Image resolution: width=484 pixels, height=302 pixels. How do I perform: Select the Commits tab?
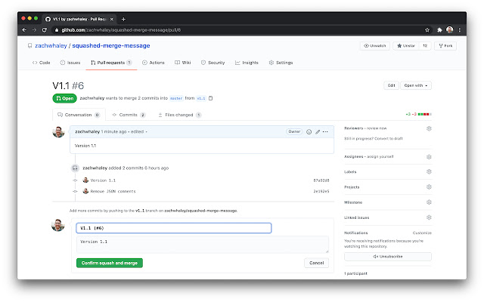coord(129,115)
